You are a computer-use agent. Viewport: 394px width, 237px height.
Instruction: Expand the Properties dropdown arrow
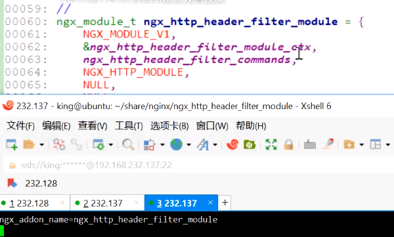111,145
